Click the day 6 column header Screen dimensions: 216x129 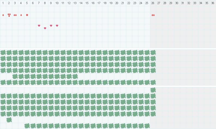point(33,3)
